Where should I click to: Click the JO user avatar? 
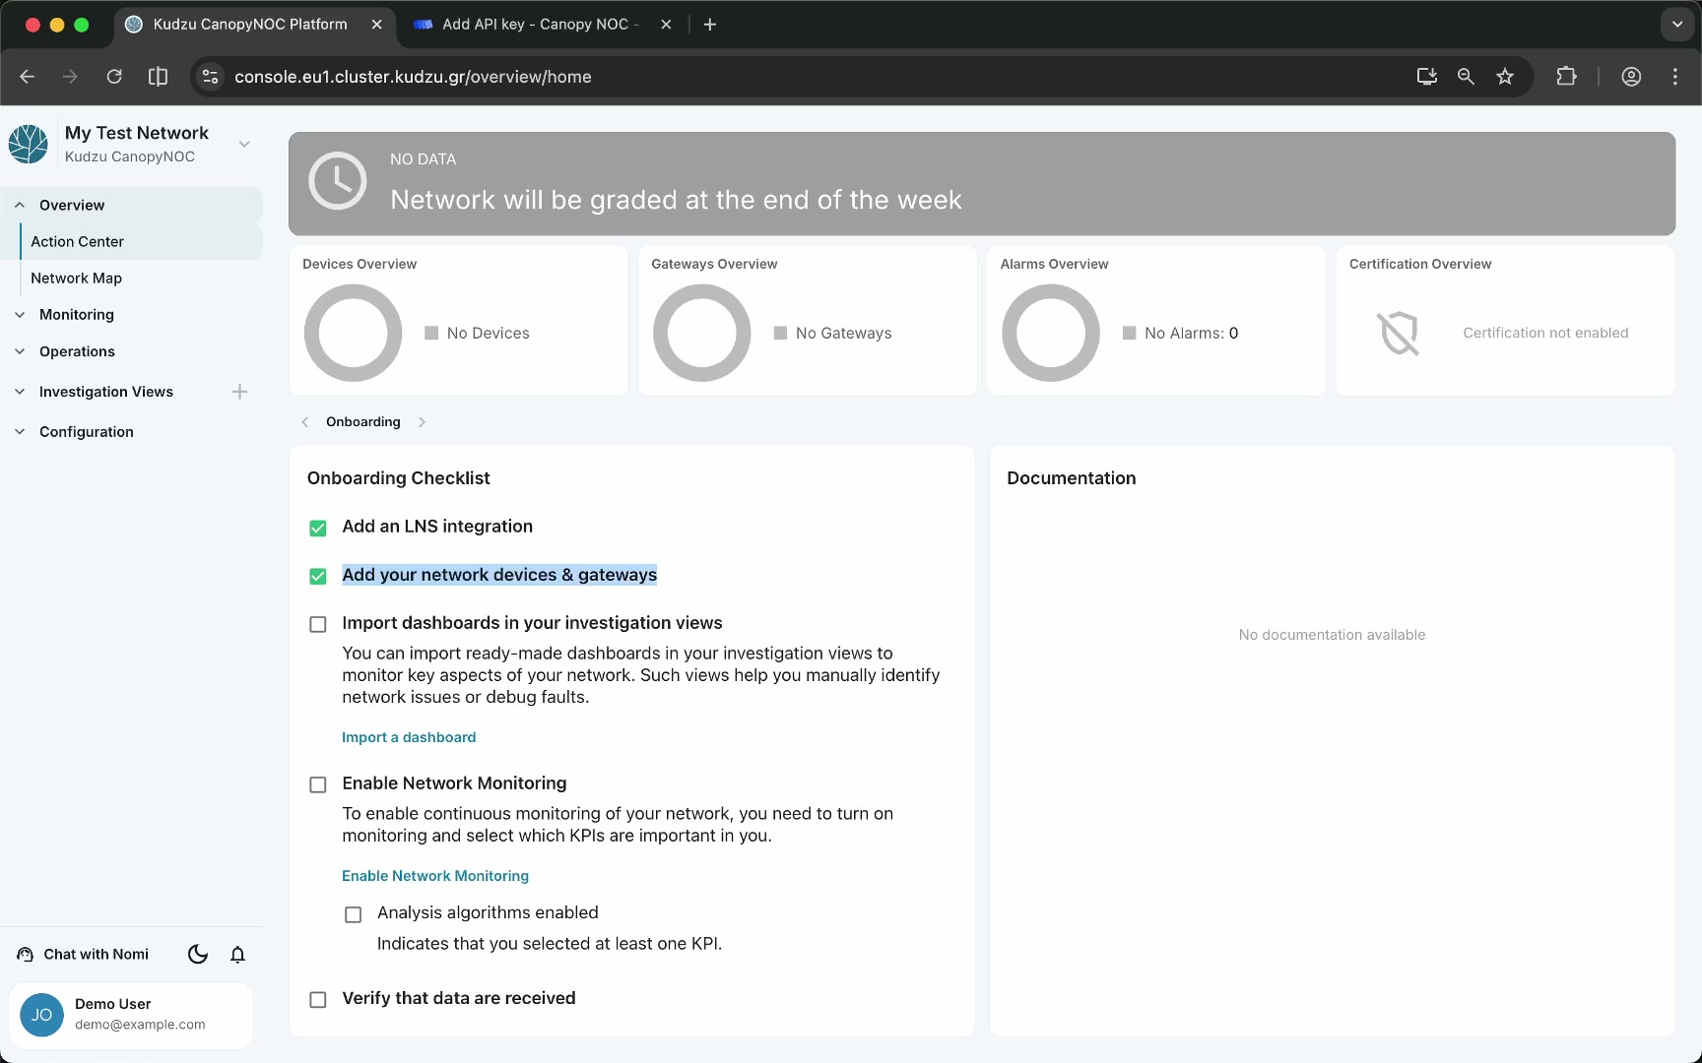[41, 1014]
